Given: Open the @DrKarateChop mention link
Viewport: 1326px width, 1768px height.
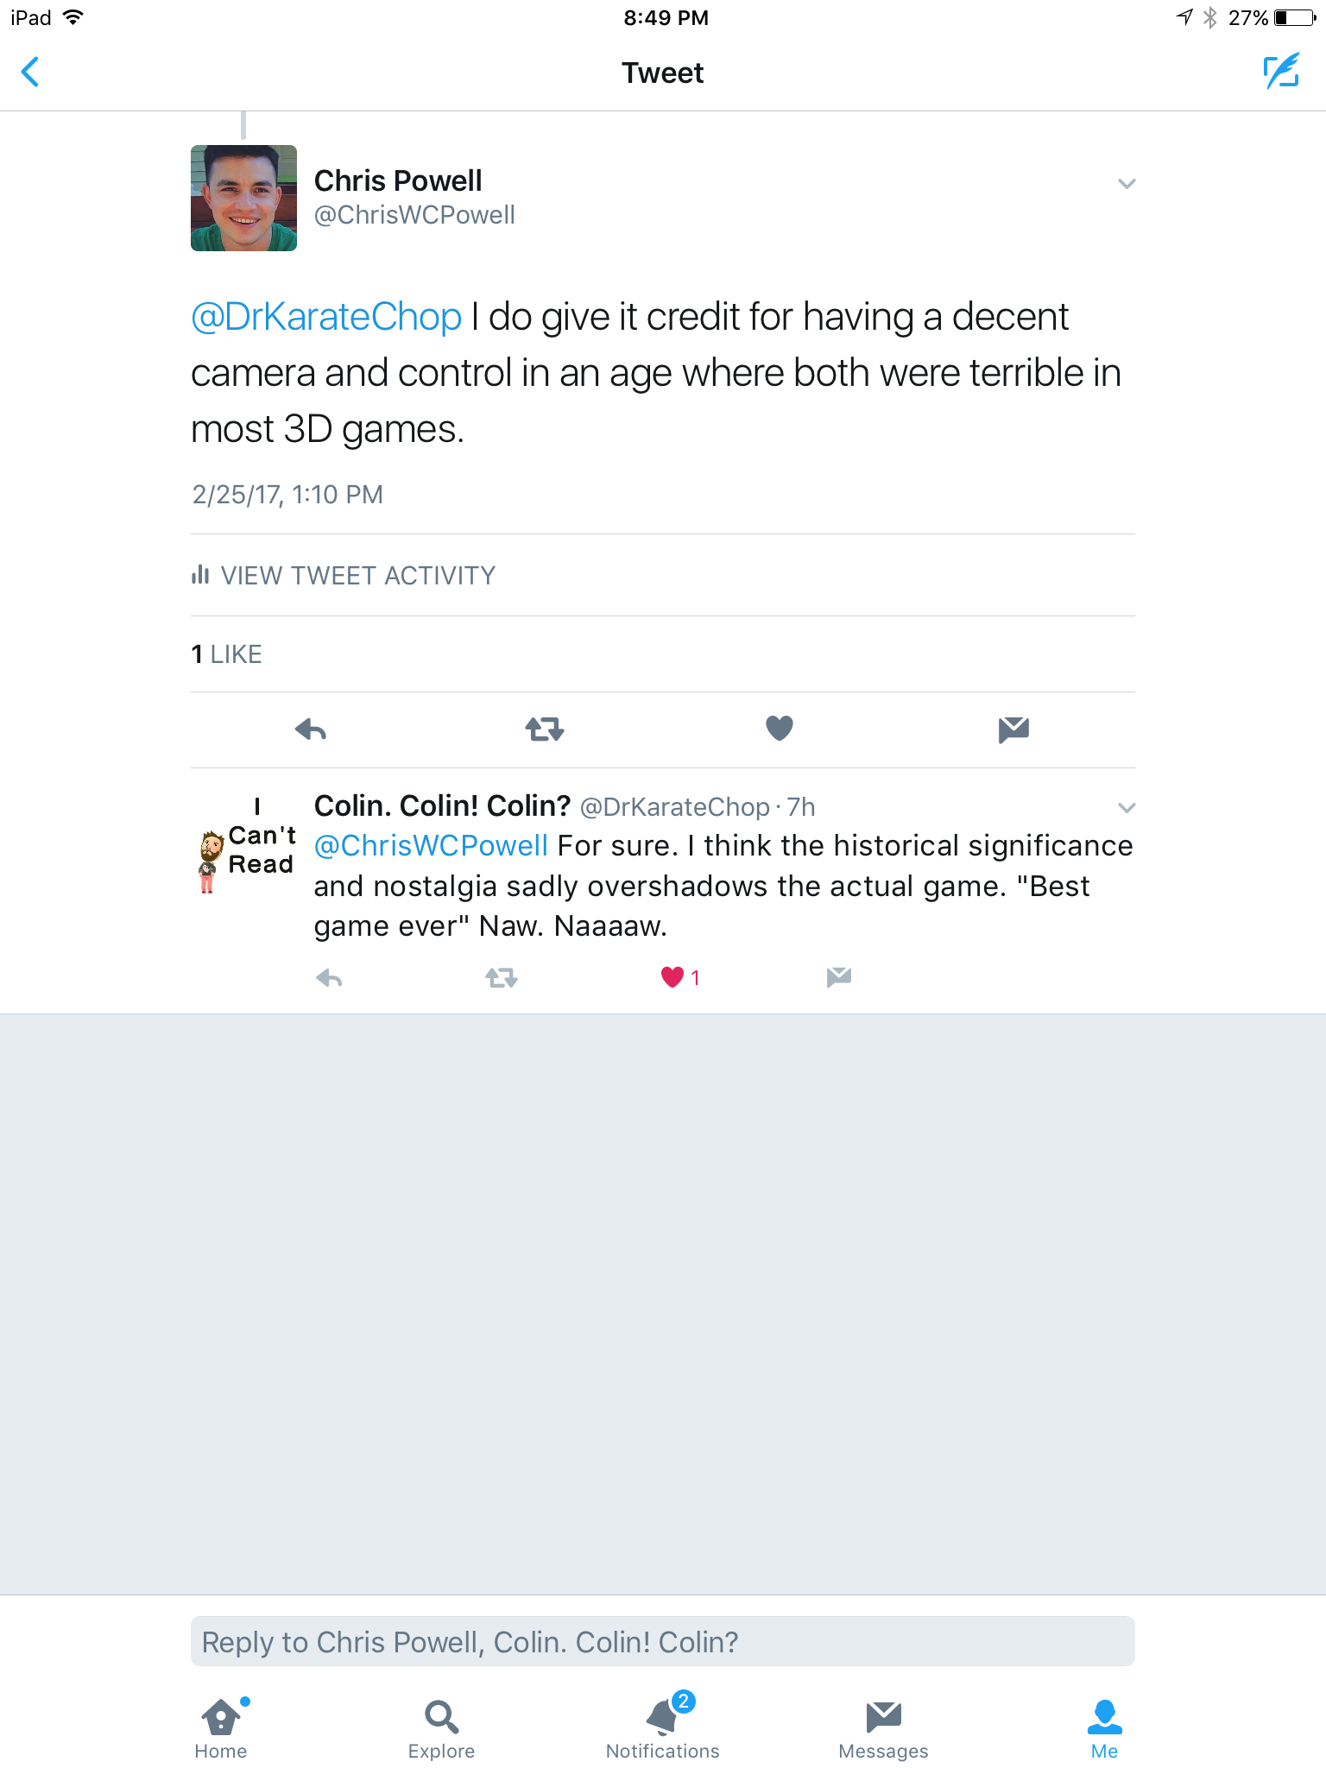Looking at the screenshot, I should tap(326, 317).
